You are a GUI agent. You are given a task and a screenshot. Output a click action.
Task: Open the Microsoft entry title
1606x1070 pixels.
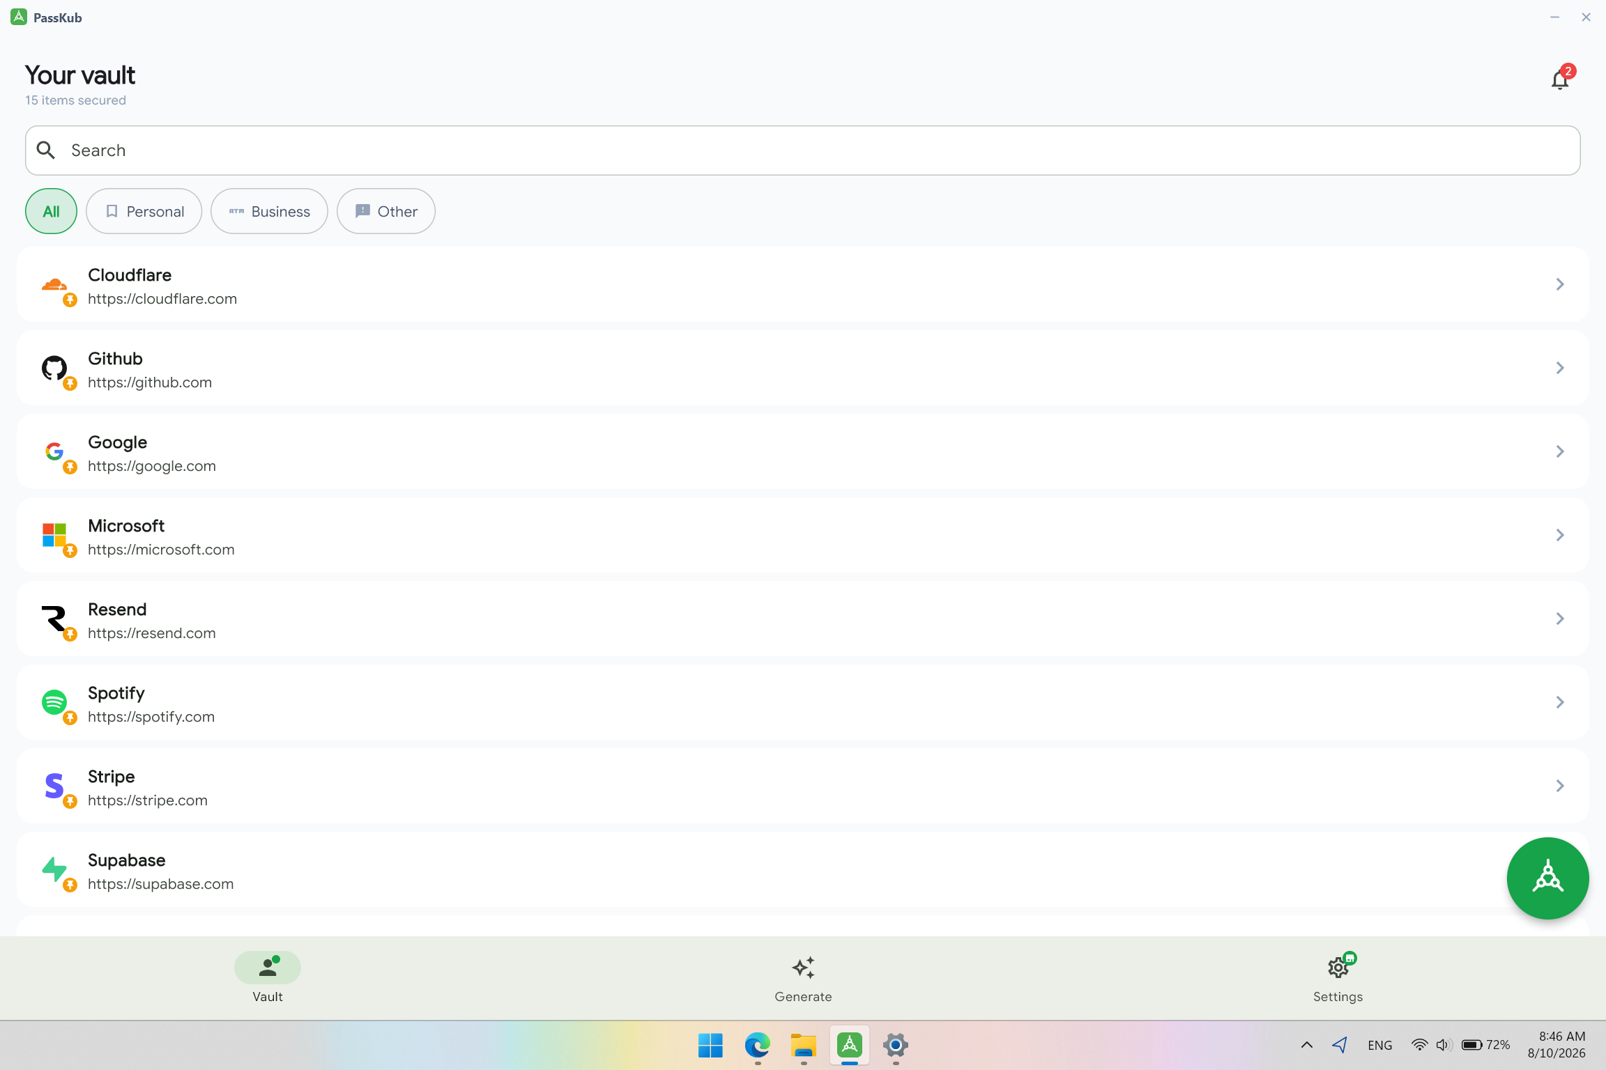[x=126, y=526]
